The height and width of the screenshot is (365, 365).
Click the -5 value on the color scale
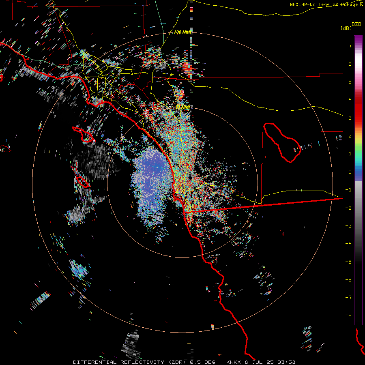pyautogui.click(x=348, y=262)
